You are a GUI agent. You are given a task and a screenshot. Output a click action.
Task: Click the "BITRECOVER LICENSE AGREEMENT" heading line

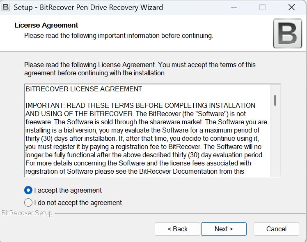tap(84, 89)
